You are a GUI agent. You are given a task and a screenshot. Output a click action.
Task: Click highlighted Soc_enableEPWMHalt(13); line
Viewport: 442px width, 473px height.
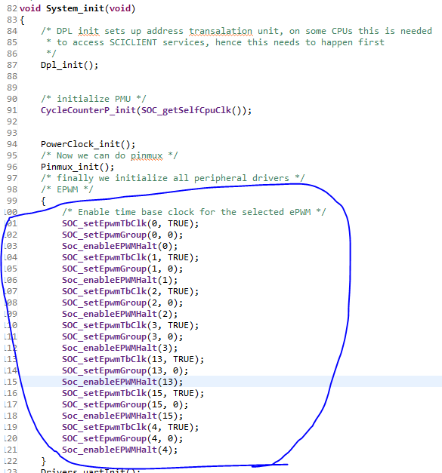(x=122, y=382)
